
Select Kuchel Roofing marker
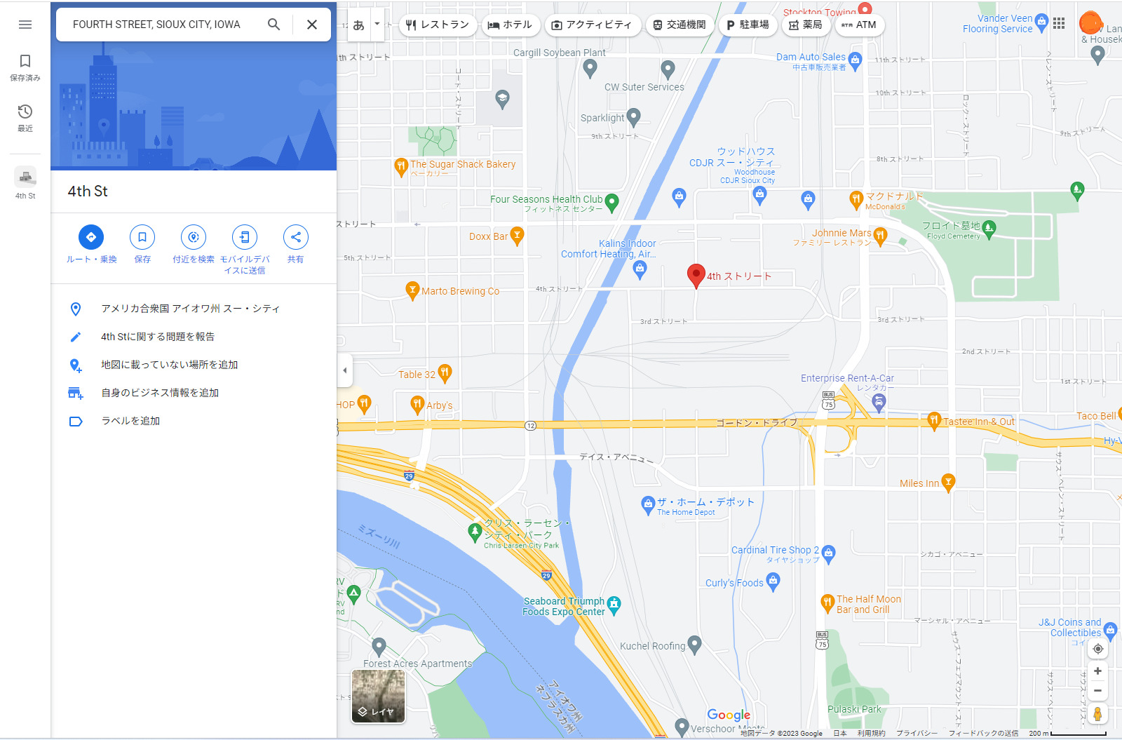point(694,643)
